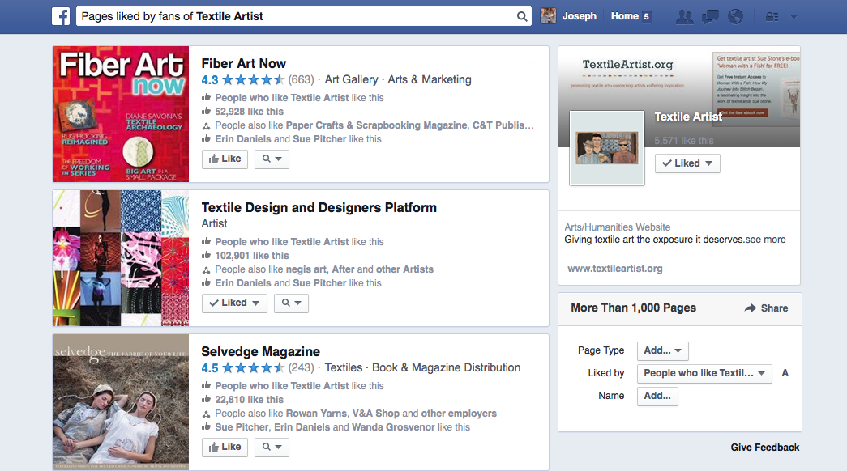Open Joseph's profile picture thumbnail
Screen dimensions: 847x471
[x=548, y=16]
